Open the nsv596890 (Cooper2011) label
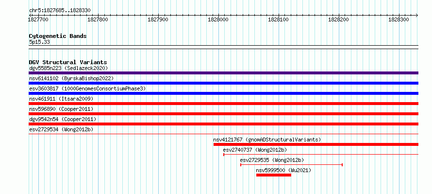 pos(61,109)
